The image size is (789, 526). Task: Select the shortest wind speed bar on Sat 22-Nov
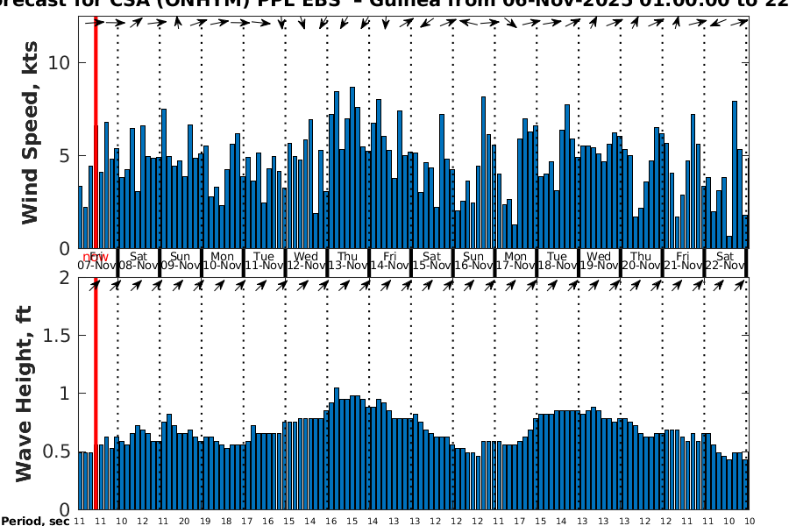(729, 242)
